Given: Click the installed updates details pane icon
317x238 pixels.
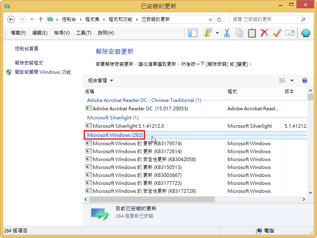Looking at the screenshot, I should point(100,214).
